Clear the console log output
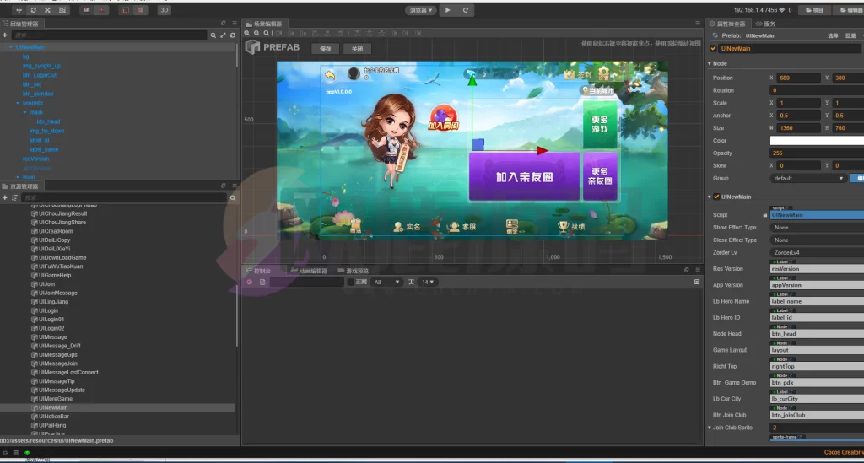Viewport: 864px width, 463px height. [x=250, y=282]
